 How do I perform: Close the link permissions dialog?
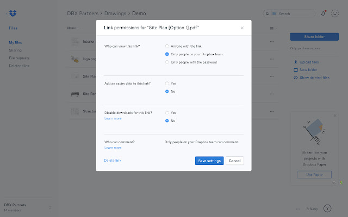tap(242, 28)
